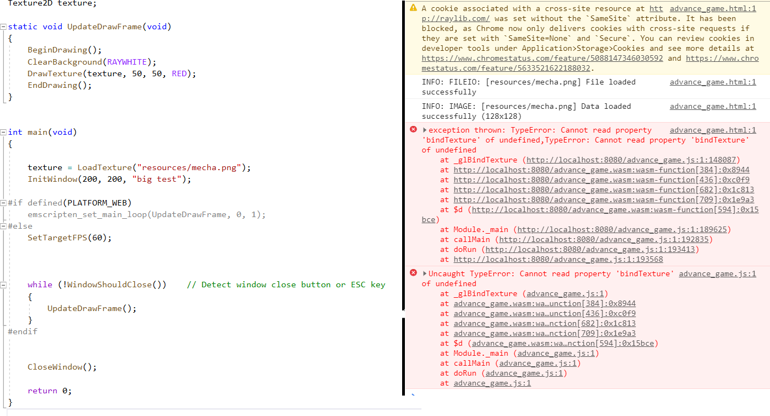This screenshot has height=416, width=770.
Task: Collapse the main function code block
Action: click(4, 131)
